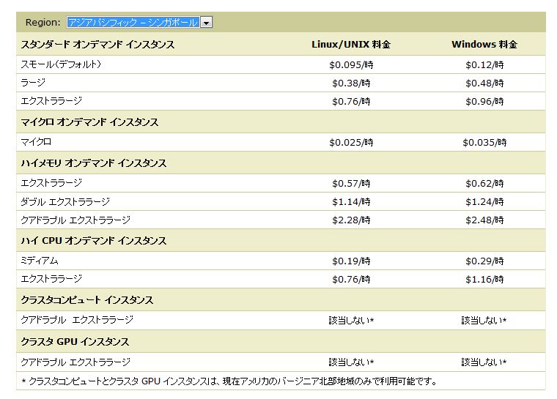This screenshot has height=399, width=557.
Task: Click the "Region:" label
Action: click(43, 23)
